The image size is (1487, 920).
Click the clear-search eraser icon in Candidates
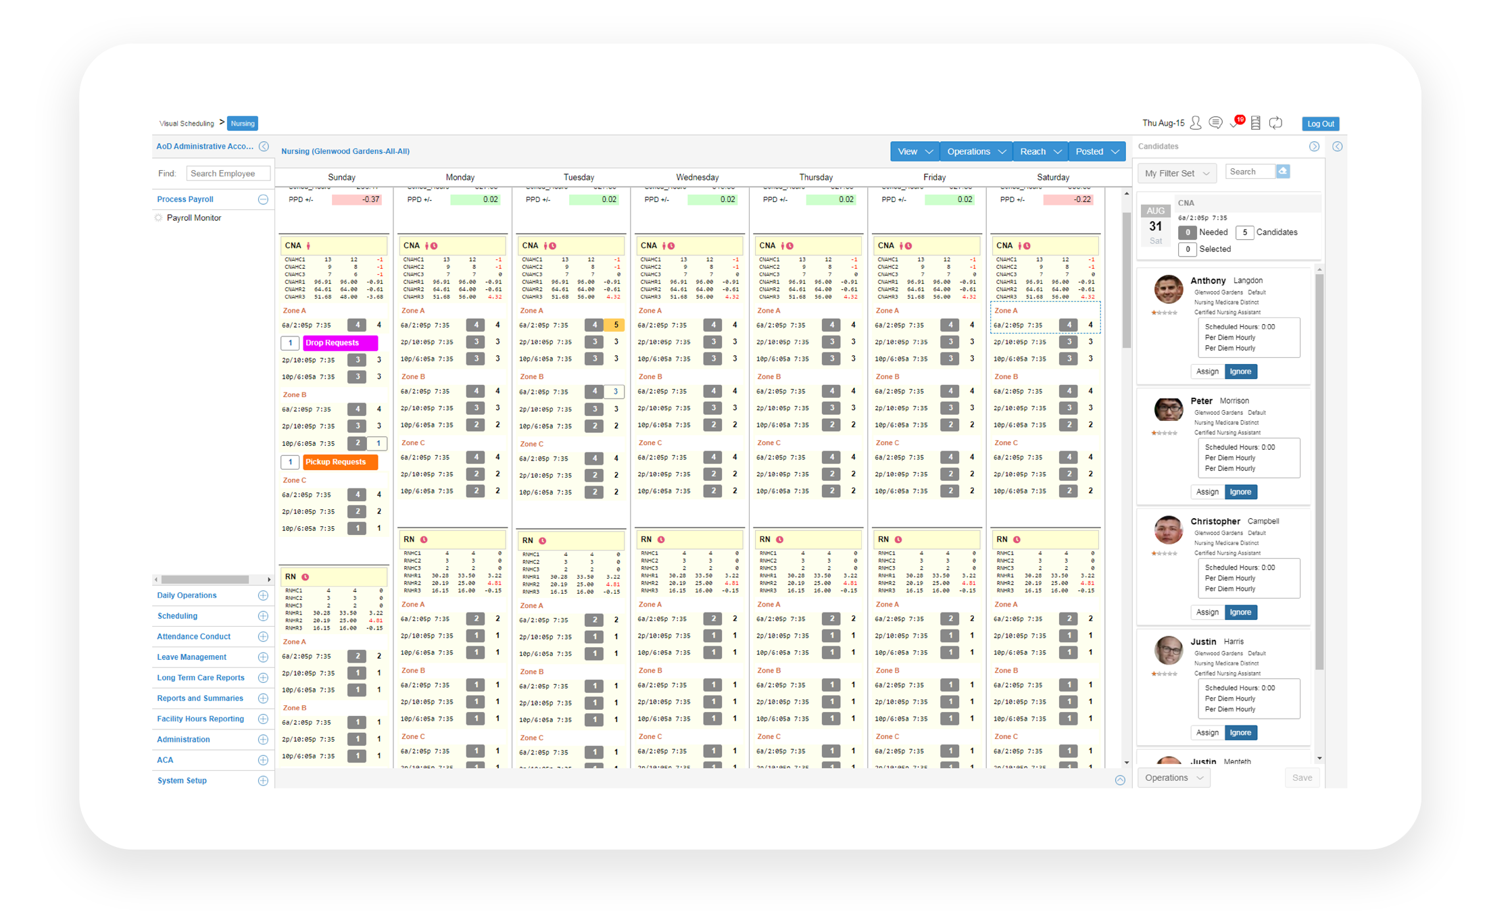point(1283,172)
